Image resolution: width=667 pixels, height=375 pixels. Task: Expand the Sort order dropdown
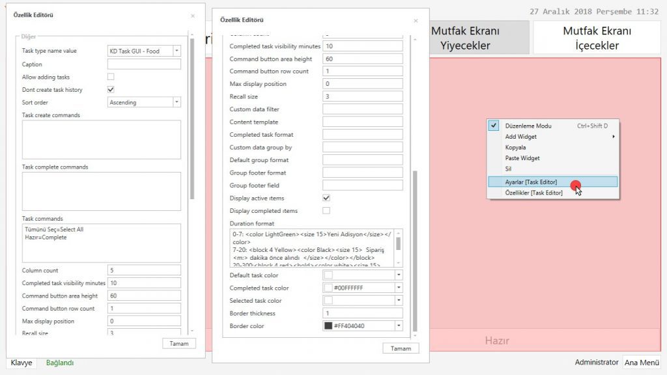pos(177,102)
